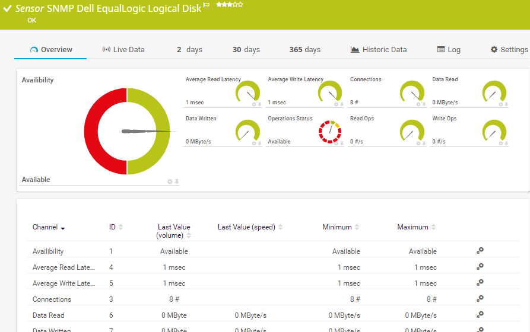Open channel settings for Connections row
The width and height of the screenshot is (530, 332).
coord(480,299)
